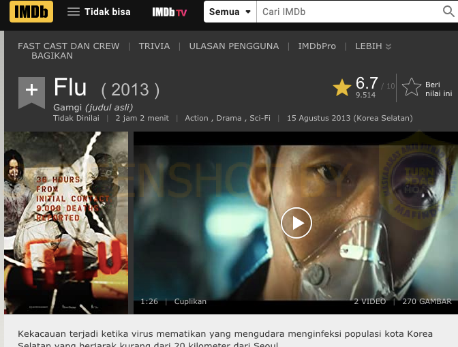Open the IMDbPro link
The image size is (458, 347).
[317, 46]
